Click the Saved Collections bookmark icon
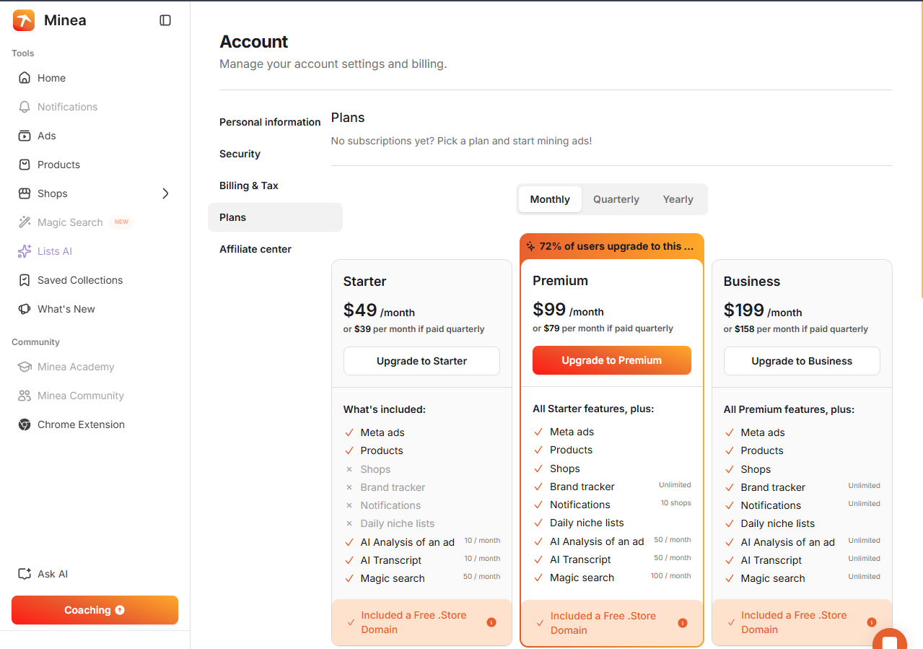The height and width of the screenshot is (649, 923). 25,280
